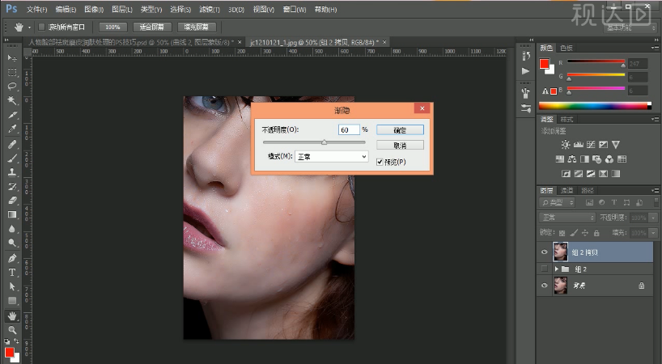
Task: Select the Rectangular Marquee tool
Action: [x=12, y=72]
